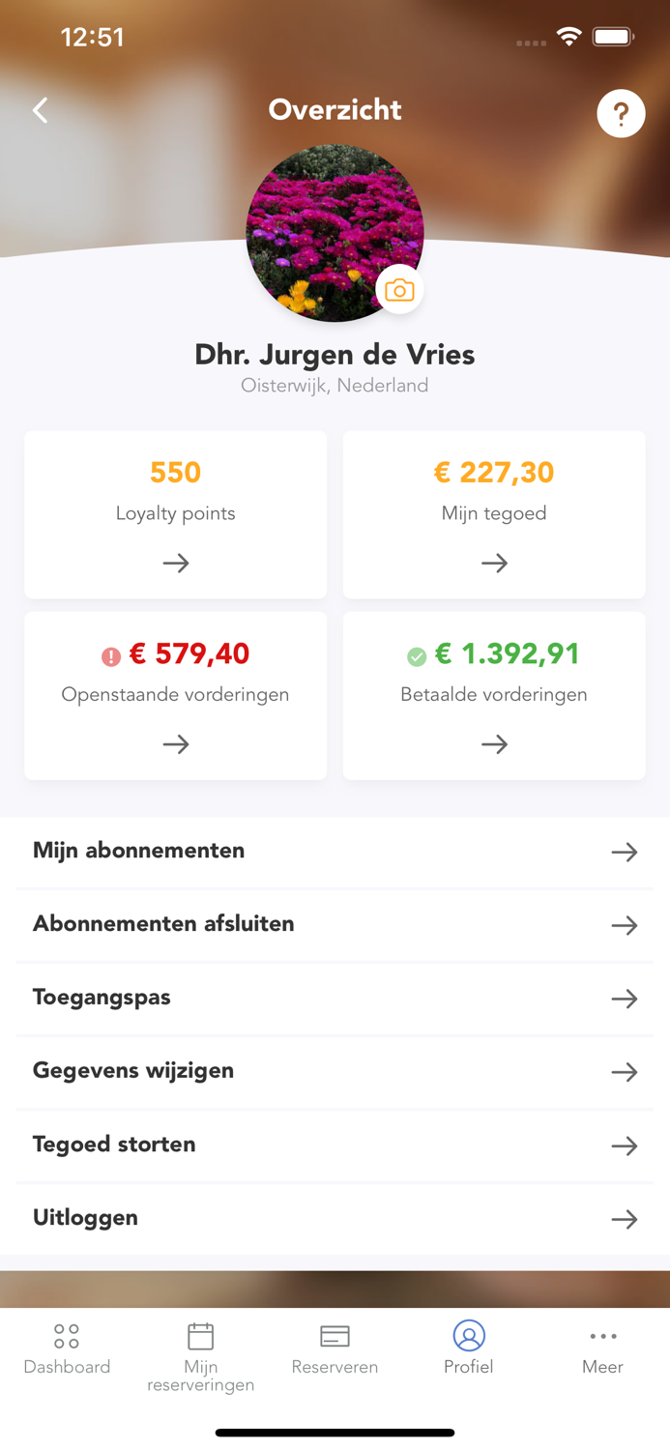Tap the profile photo thumbnail

[335, 232]
